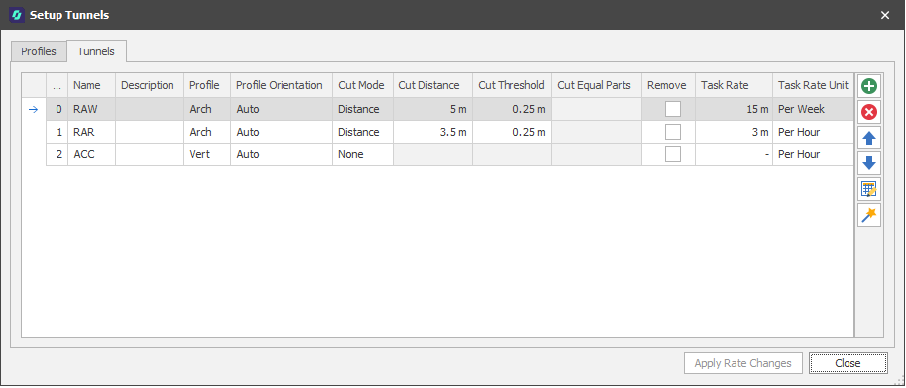Click the Apply Rate Changes button
This screenshot has height=388, width=906.
pos(743,363)
